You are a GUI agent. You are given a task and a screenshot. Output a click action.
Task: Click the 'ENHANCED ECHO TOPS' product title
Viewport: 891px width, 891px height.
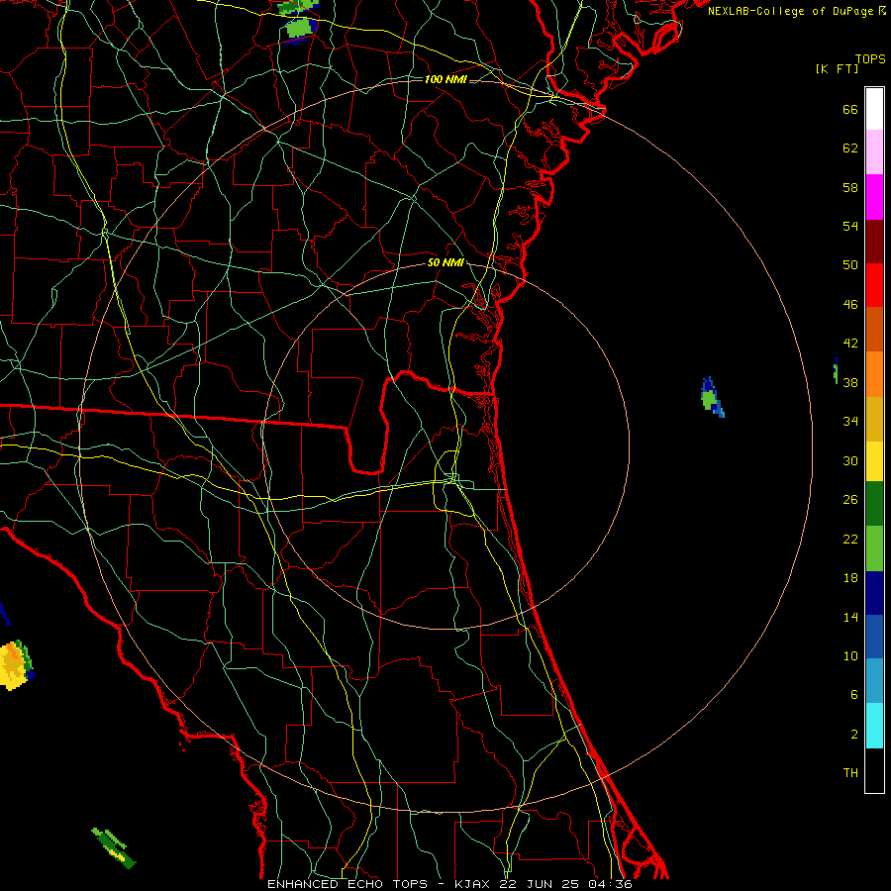click(347, 884)
